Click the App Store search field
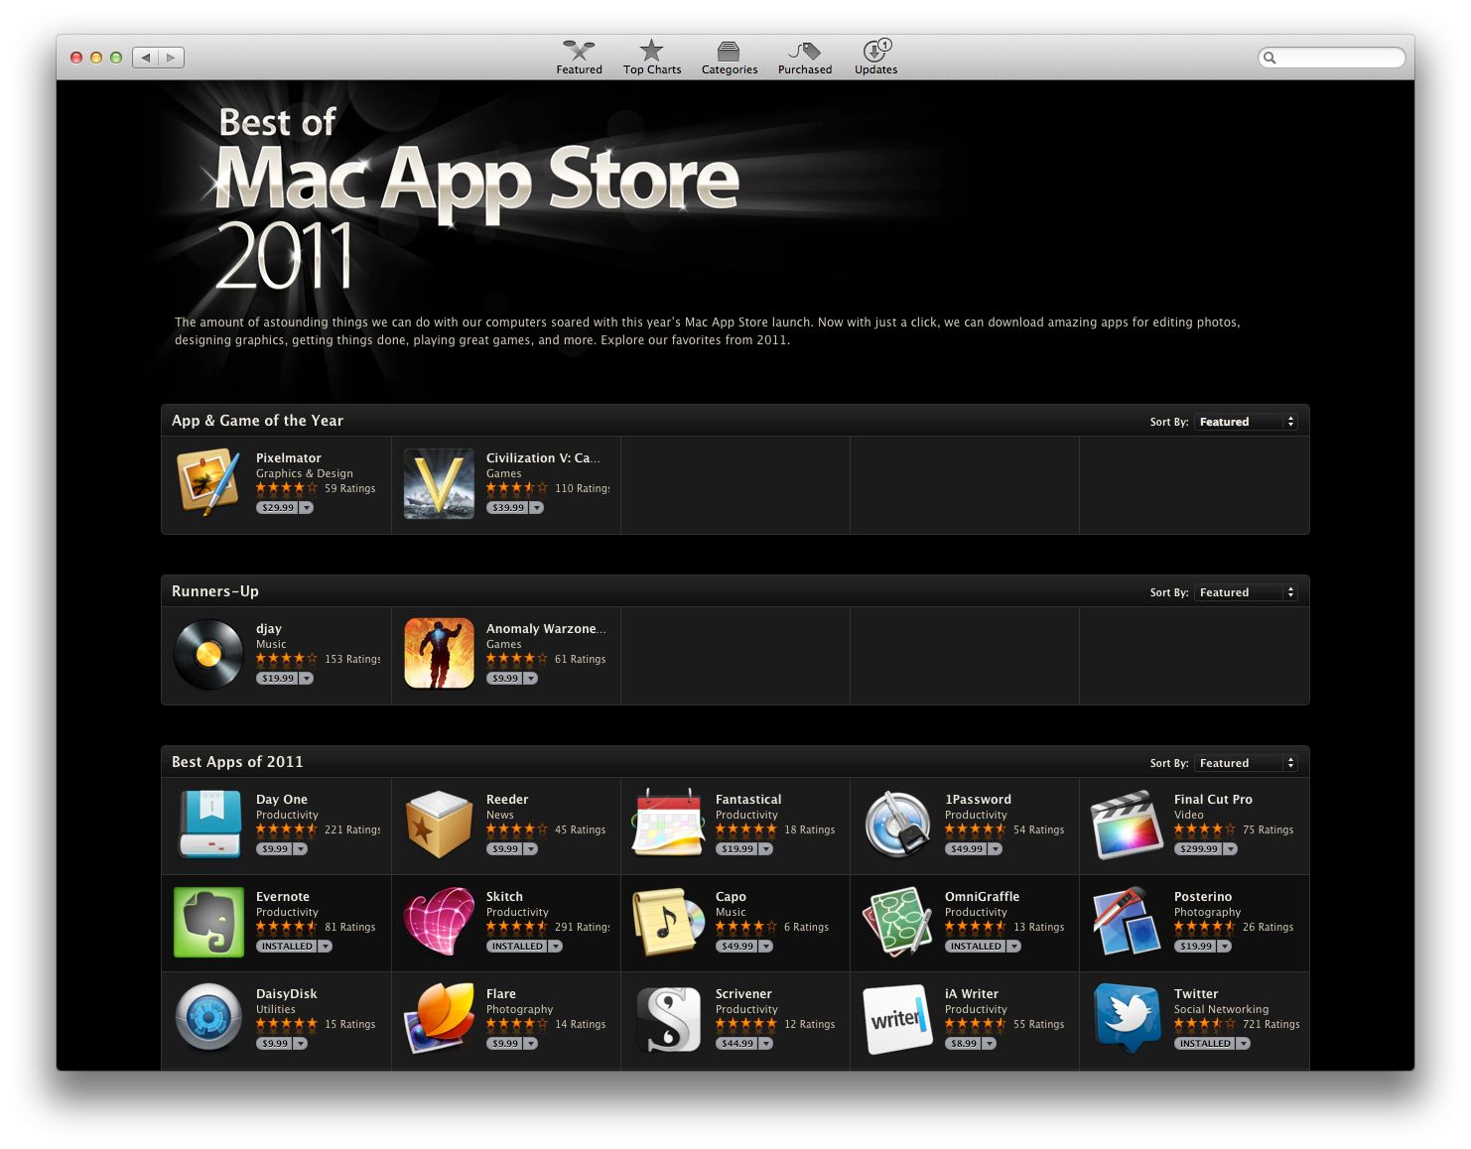This screenshot has width=1471, height=1149. (1331, 58)
